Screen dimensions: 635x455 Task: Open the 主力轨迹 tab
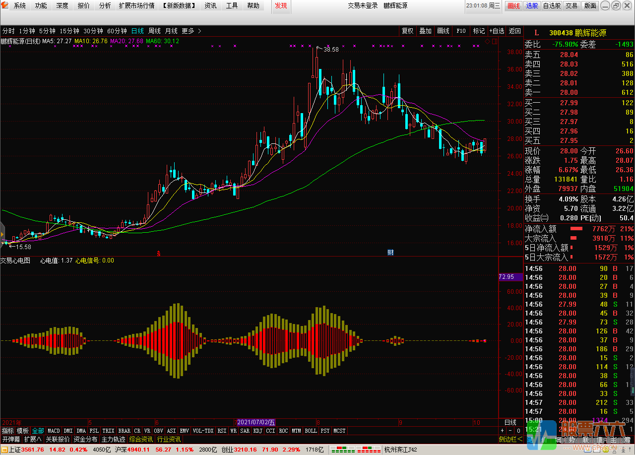click(114, 440)
